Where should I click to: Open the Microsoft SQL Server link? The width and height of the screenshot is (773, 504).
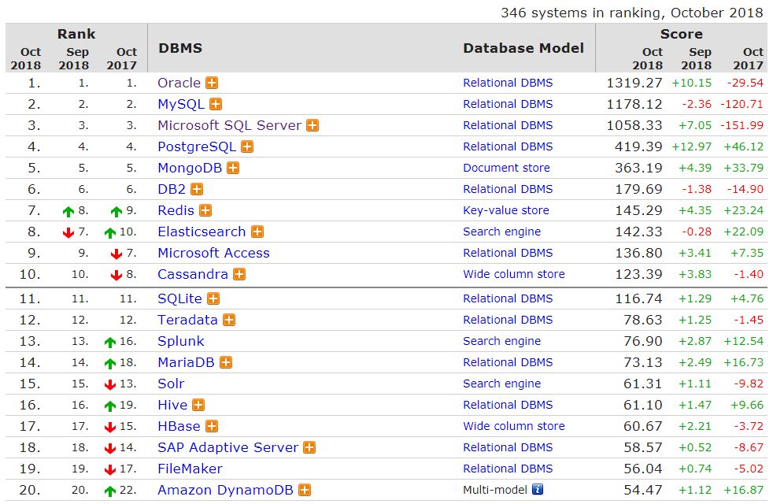(x=229, y=125)
